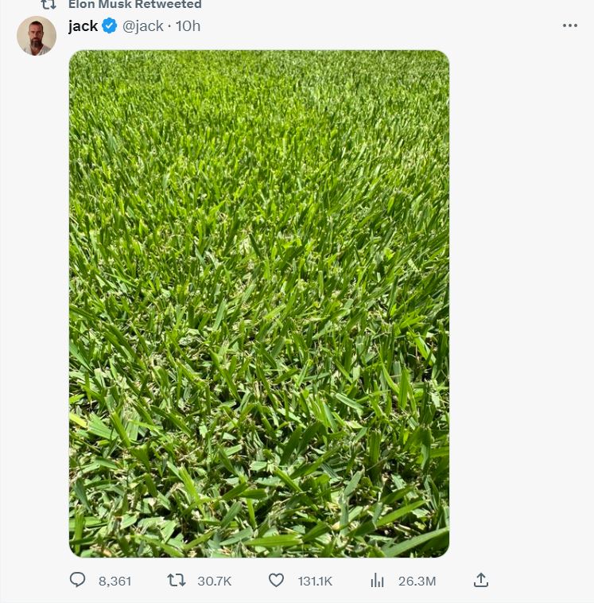594x603 pixels.
Task: Like the tweet with the heart icon
Action: point(276,580)
